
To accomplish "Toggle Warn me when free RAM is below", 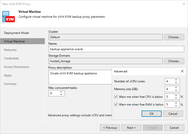I will tap(116, 105).
